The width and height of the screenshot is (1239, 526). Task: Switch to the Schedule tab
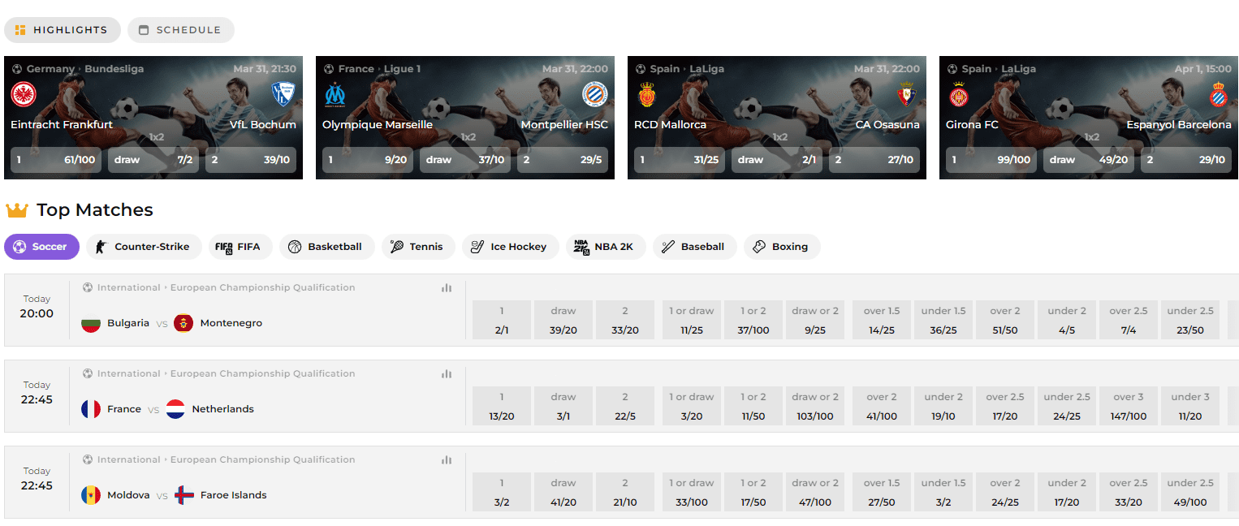180,29
